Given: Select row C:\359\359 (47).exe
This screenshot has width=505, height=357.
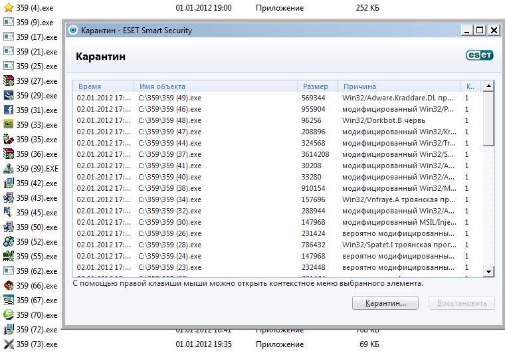Looking at the screenshot, I should pyautogui.click(x=278, y=132).
